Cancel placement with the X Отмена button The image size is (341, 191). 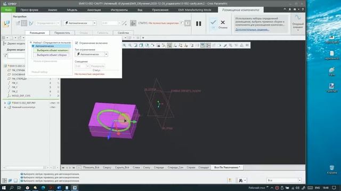[x=223, y=24]
